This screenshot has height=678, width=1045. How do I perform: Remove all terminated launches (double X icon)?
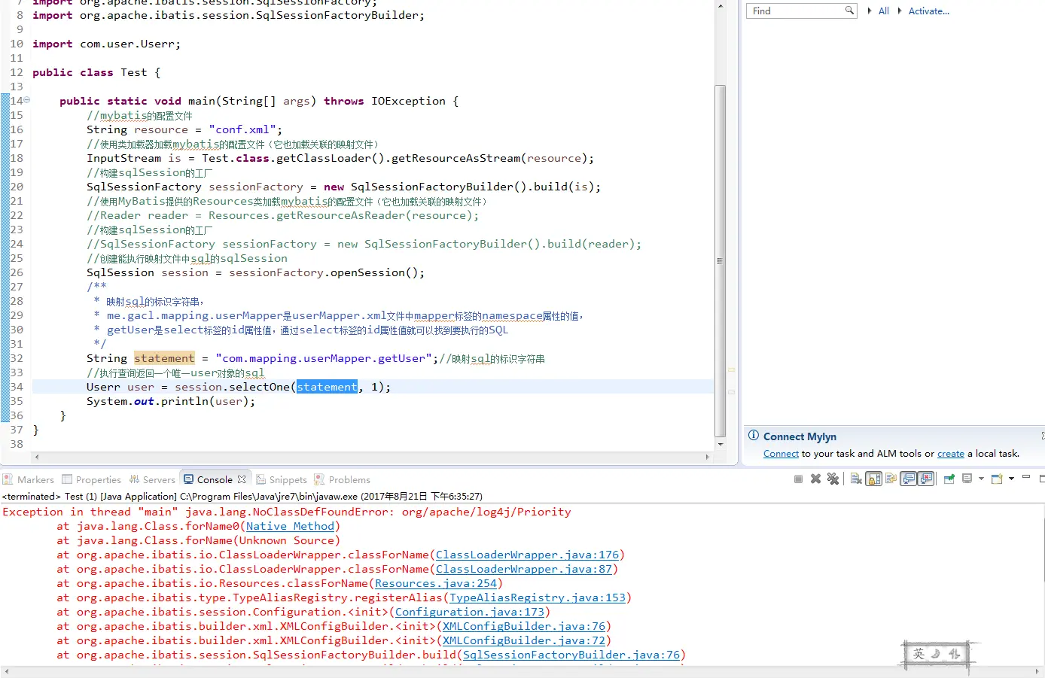click(833, 479)
